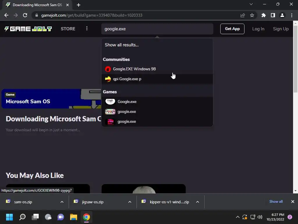This screenshot has width=298, height=224.
Task: Reload the current page
Action: (x=25, y=15)
